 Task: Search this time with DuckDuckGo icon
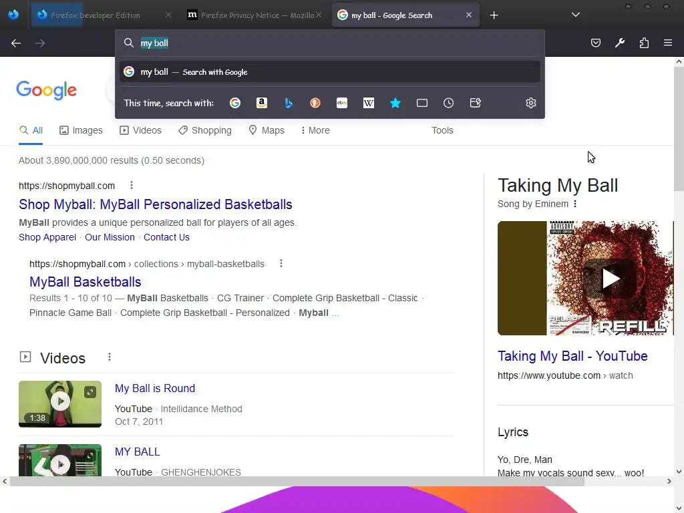pos(315,103)
